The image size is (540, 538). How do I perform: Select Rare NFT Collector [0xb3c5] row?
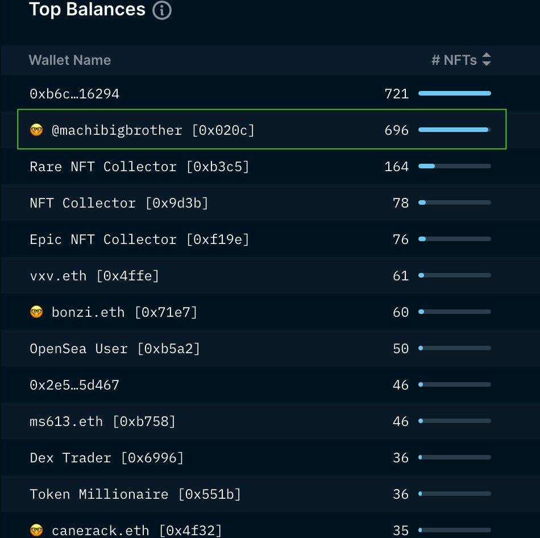(139, 167)
